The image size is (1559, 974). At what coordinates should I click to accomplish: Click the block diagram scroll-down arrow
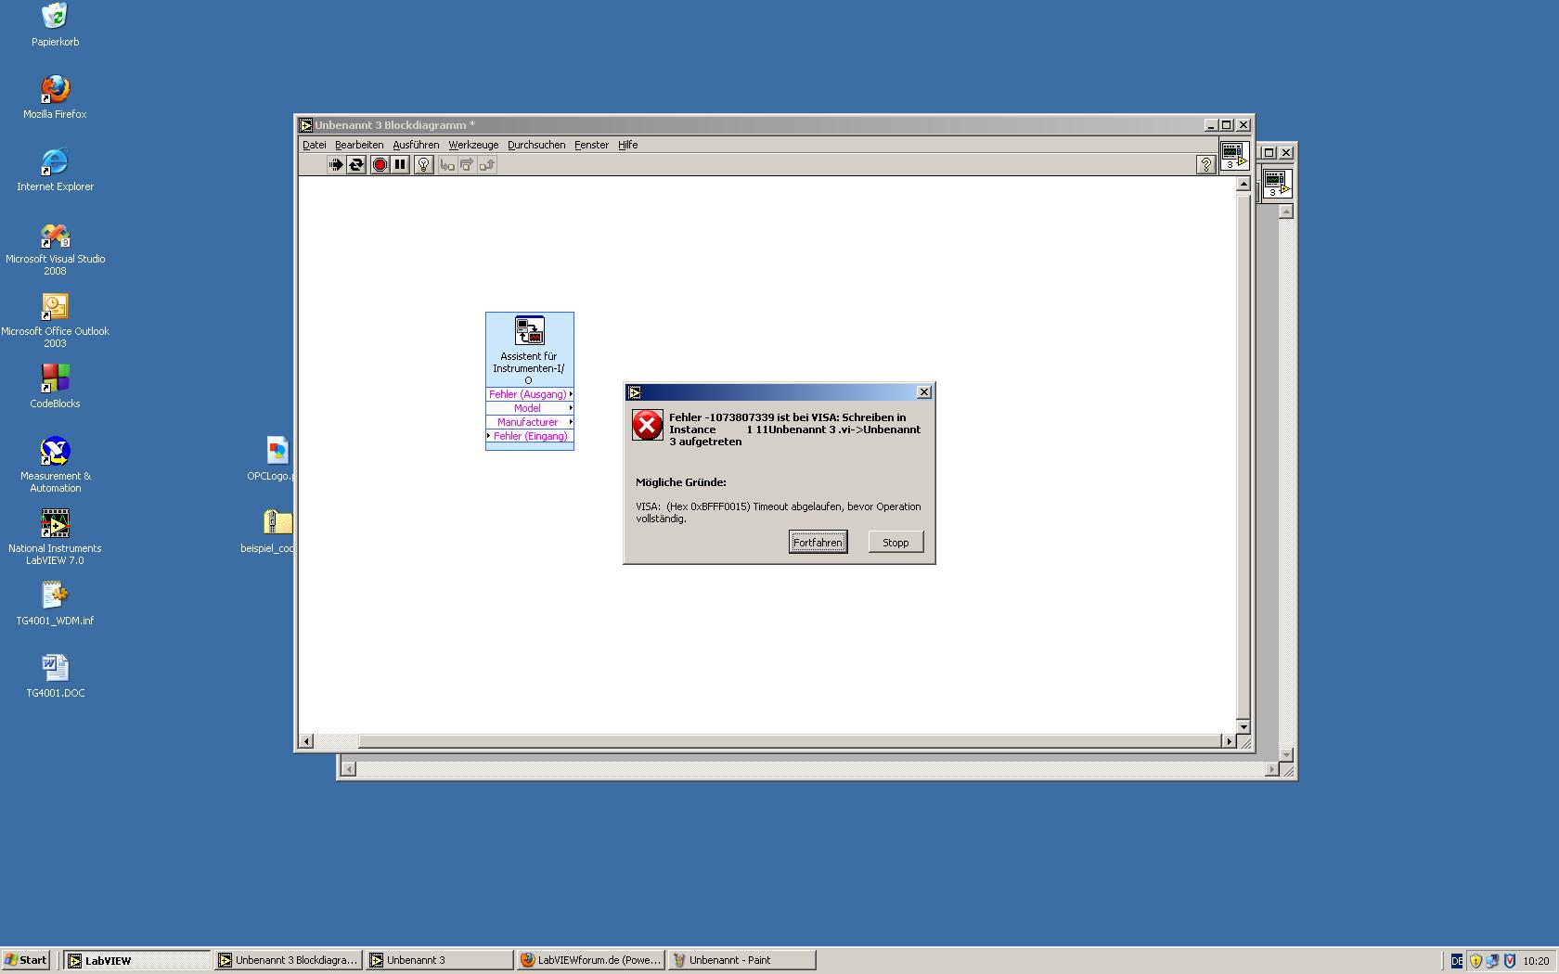point(1243,726)
